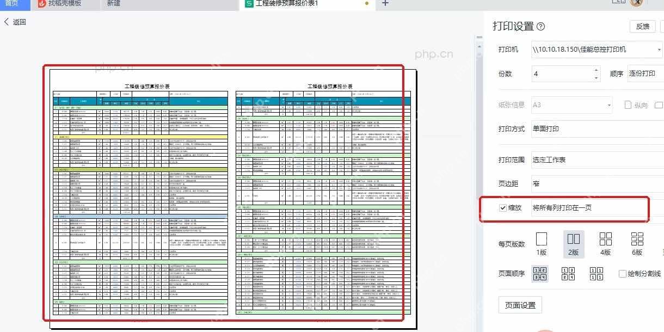Click the 稻壳 flame icon on template tab
The height and width of the screenshot is (332, 664).
point(42,4)
